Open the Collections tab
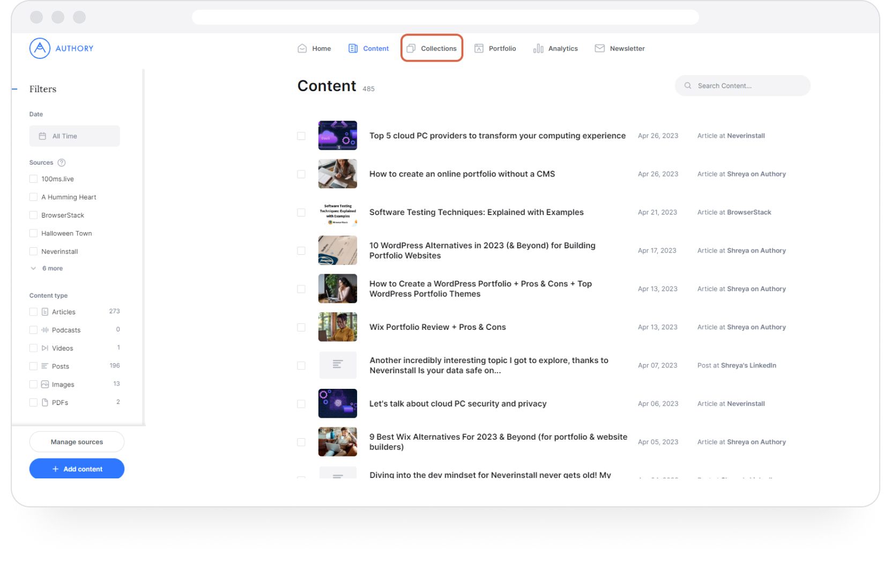This screenshot has width=891, height=561. 432,48
